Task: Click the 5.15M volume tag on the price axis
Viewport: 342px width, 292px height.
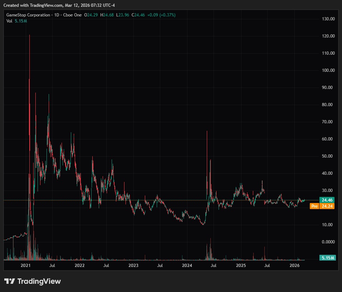Action: (x=327, y=258)
